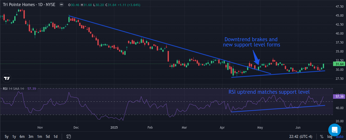Select the 1y date range
The width and height of the screenshot is (346, 140).
click(14, 137)
